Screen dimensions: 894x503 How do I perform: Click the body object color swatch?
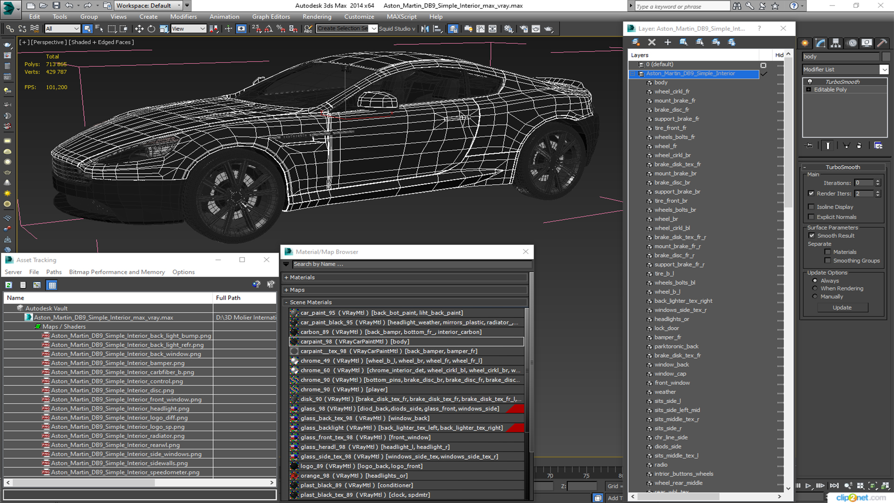(886, 56)
